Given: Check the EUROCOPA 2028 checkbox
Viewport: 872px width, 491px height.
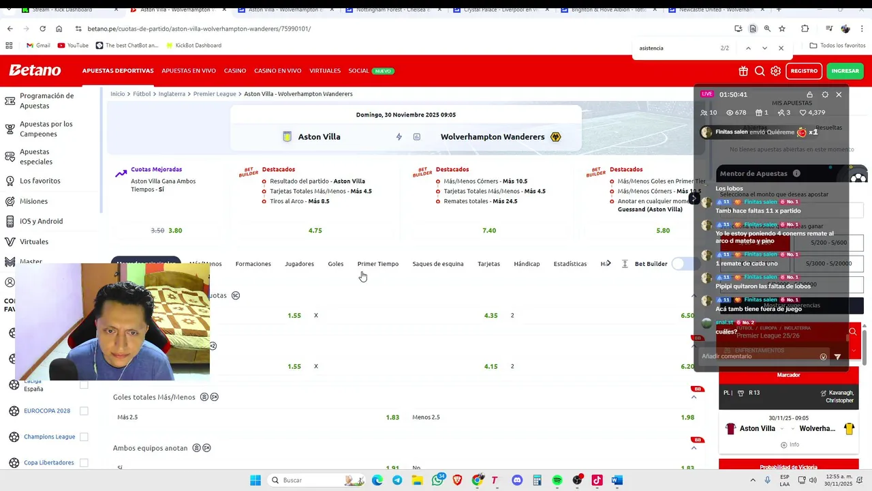Looking at the screenshot, I should pyautogui.click(x=84, y=411).
